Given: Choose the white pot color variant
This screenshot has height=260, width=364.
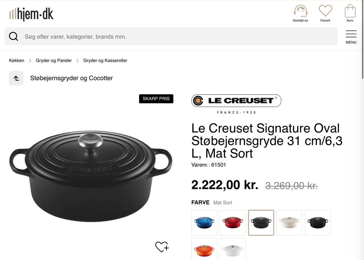Looking at the screenshot, I should tap(233, 250).
